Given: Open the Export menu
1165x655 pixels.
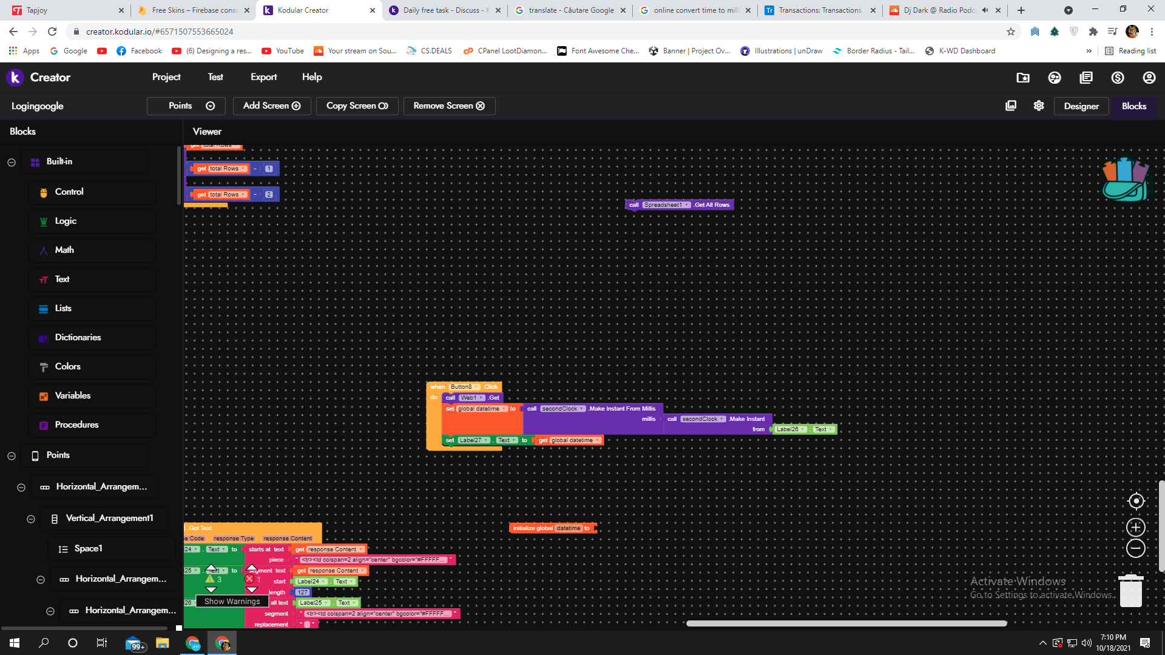Looking at the screenshot, I should [263, 77].
